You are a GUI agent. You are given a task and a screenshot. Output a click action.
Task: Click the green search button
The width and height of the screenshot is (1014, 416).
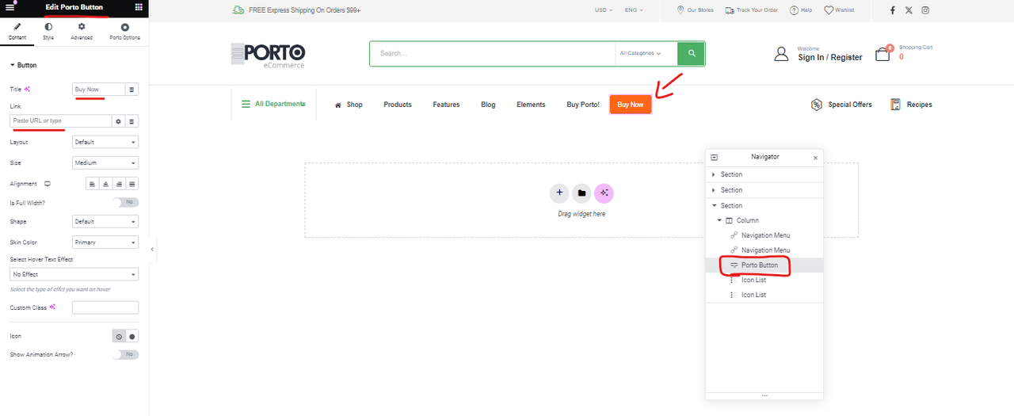click(692, 54)
